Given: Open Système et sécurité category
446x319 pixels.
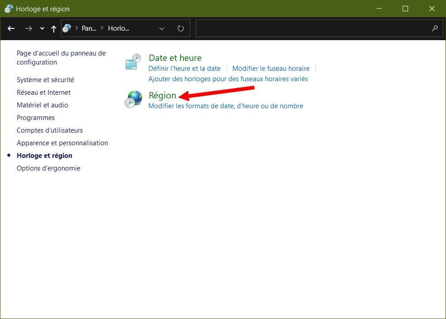Looking at the screenshot, I should (45, 80).
